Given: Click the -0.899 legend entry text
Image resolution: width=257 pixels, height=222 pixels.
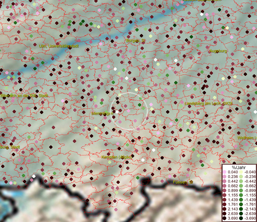Looking at the screenshot, I should click(x=250, y=191).
